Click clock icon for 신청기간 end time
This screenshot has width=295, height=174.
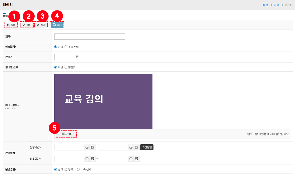131,147
